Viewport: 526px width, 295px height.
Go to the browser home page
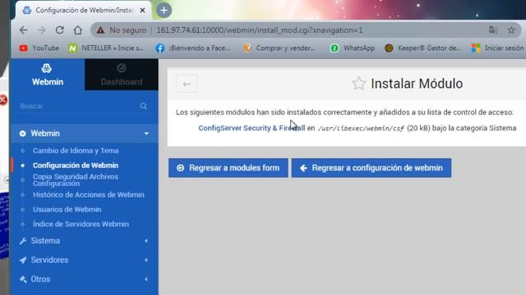coord(78,30)
